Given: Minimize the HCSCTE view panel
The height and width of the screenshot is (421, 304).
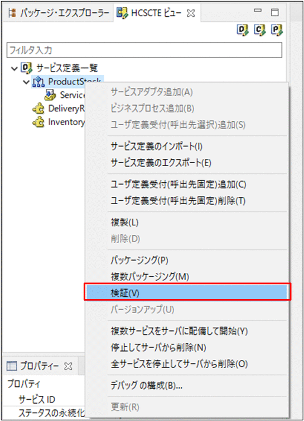Looking at the screenshot, I should 258,11.
